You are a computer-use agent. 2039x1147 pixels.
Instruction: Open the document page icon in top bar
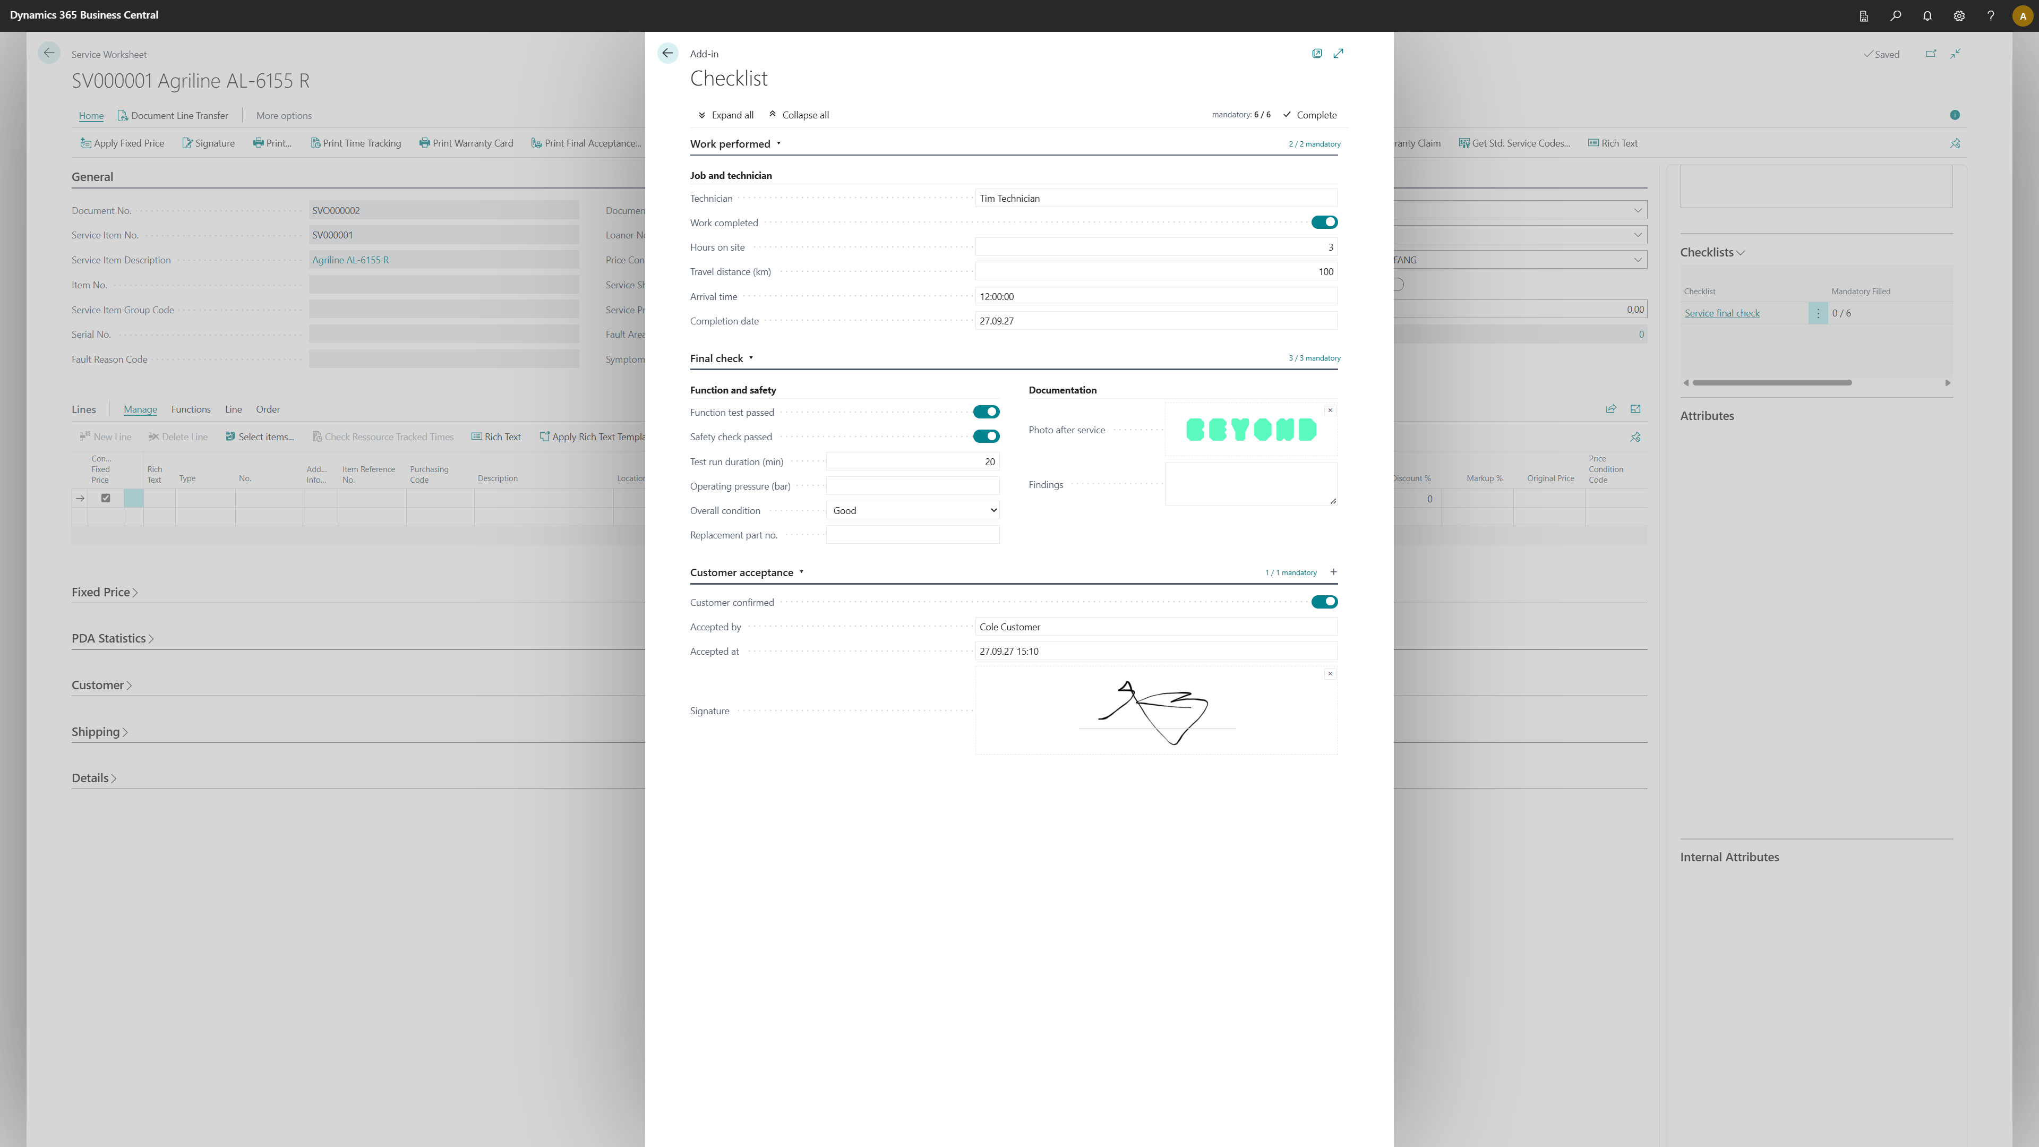tap(1863, 16)
